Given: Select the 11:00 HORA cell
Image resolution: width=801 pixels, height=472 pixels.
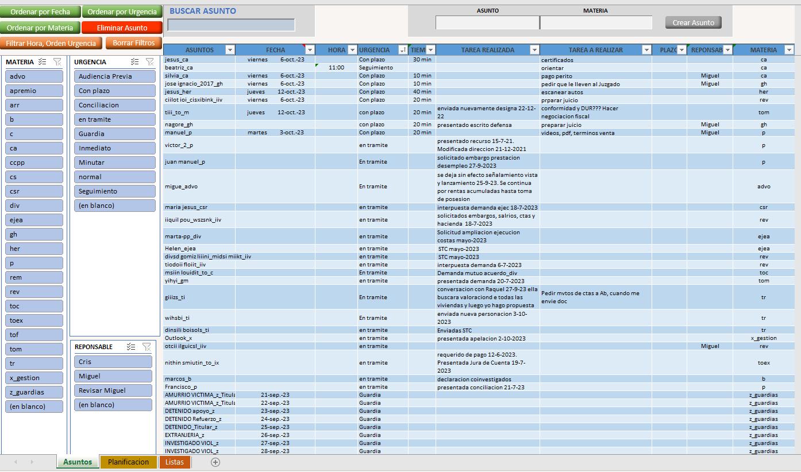Looking at the screenshot, I should click(x=336, y=68).
